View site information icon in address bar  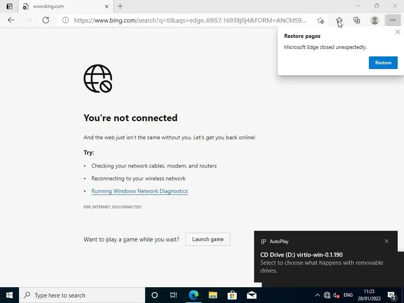65,20
